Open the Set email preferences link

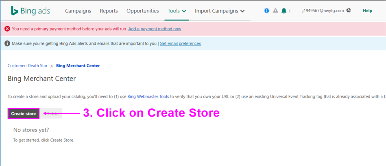tap(180, 43)
